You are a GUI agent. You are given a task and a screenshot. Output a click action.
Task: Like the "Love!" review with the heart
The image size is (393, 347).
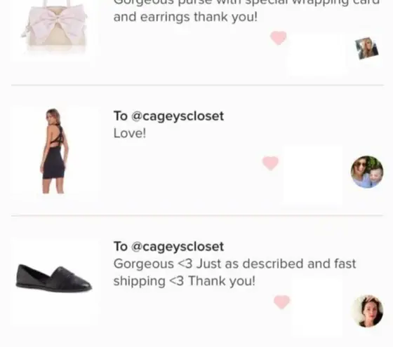[270, 163]
